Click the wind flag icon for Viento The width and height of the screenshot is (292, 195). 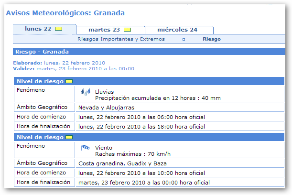pos(85,148)
